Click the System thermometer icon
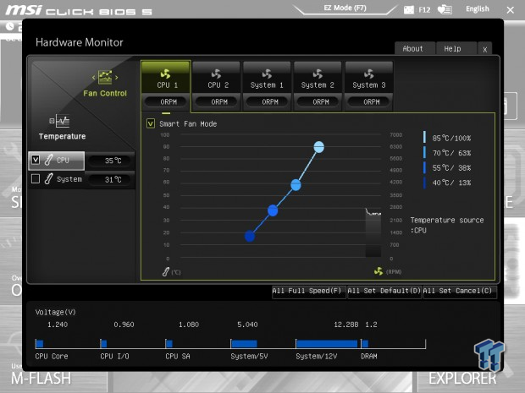This screenshot has height=393, width=525. (x=48, y=179)
